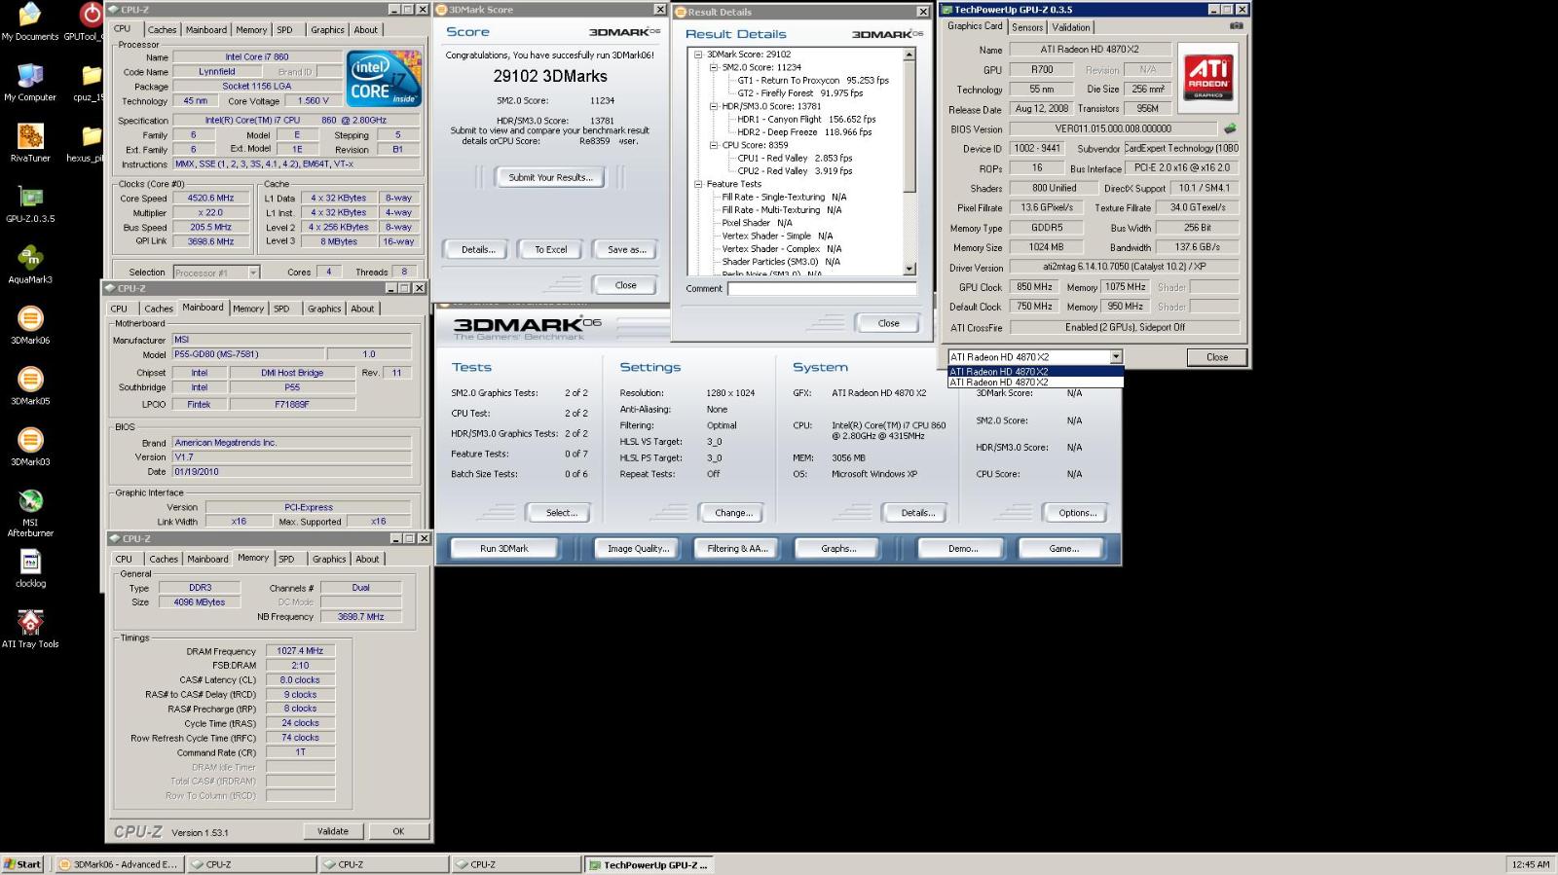The image size is (1558, 875).
Task: Open the SPD tab in the top CPU-Z window
Action: point(284,30)
